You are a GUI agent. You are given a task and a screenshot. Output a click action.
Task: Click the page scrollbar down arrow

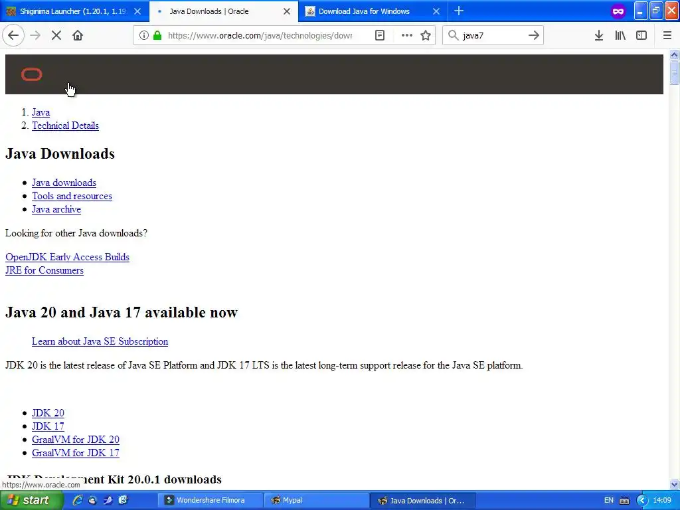(674, 484)
